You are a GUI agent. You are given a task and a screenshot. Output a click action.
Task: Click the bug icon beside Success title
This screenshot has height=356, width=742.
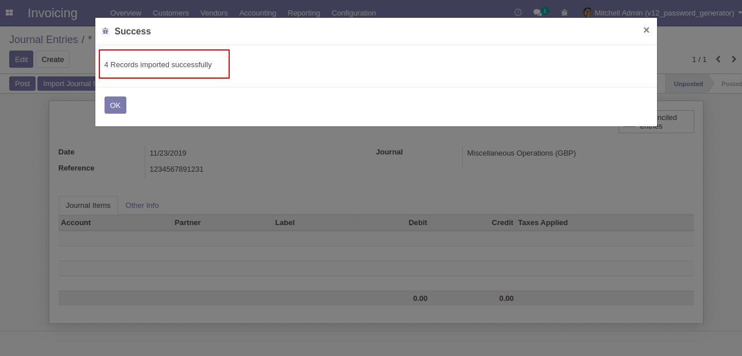tap(105, 32)
